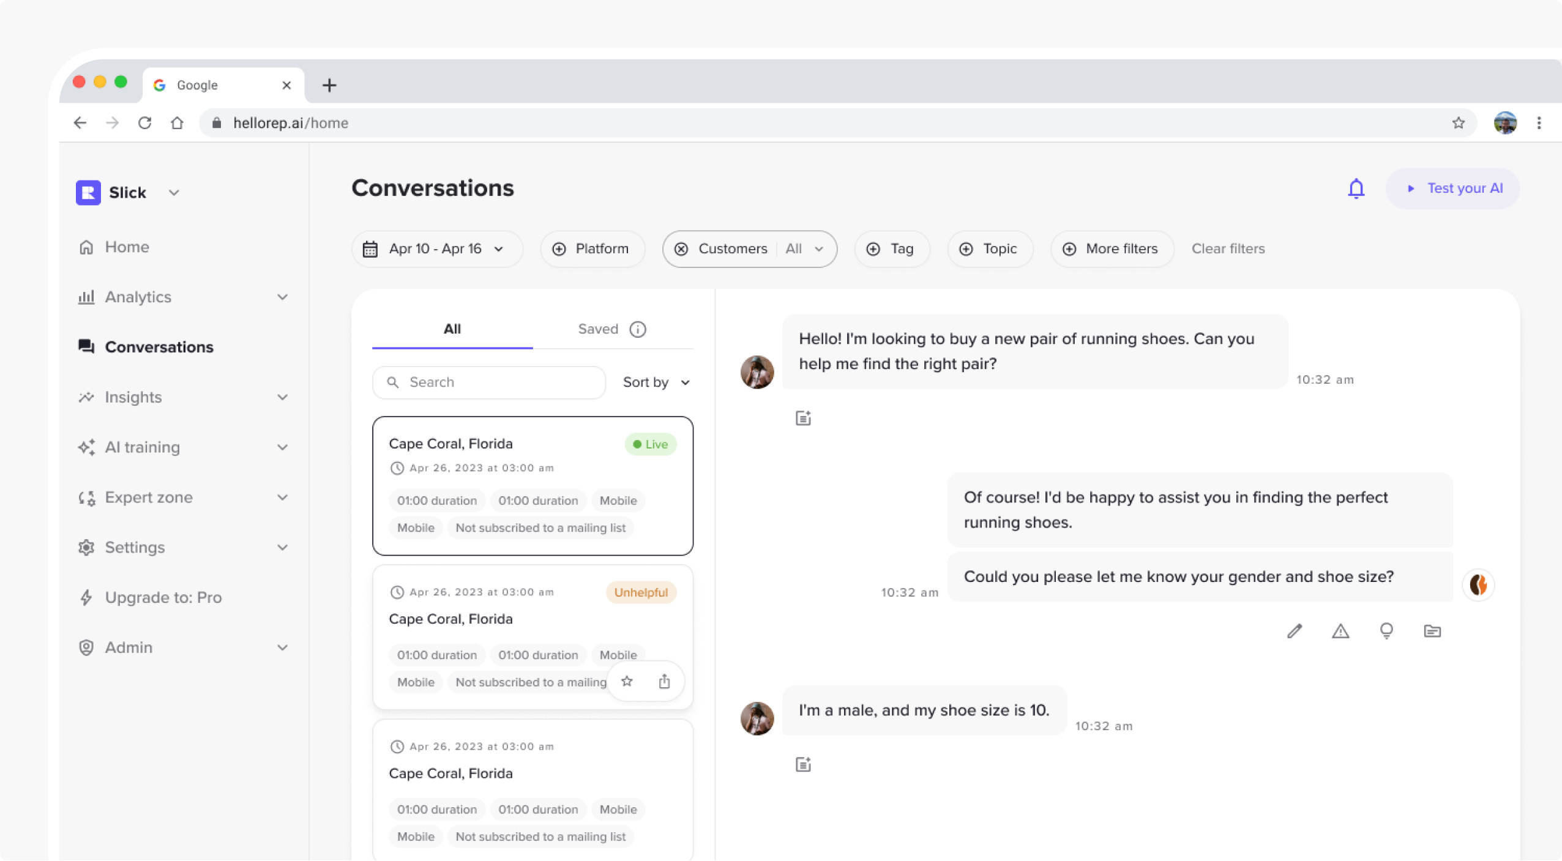Add a Topic filter
Screen dimensions: 1562x861
[989, 249]
